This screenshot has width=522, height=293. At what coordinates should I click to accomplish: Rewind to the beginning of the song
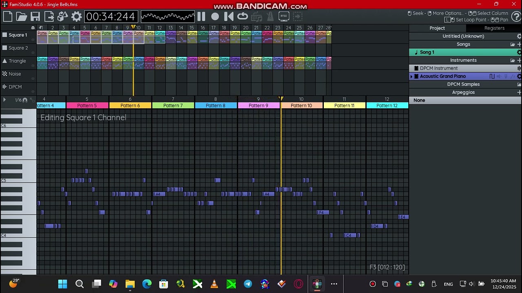[229, 17]
